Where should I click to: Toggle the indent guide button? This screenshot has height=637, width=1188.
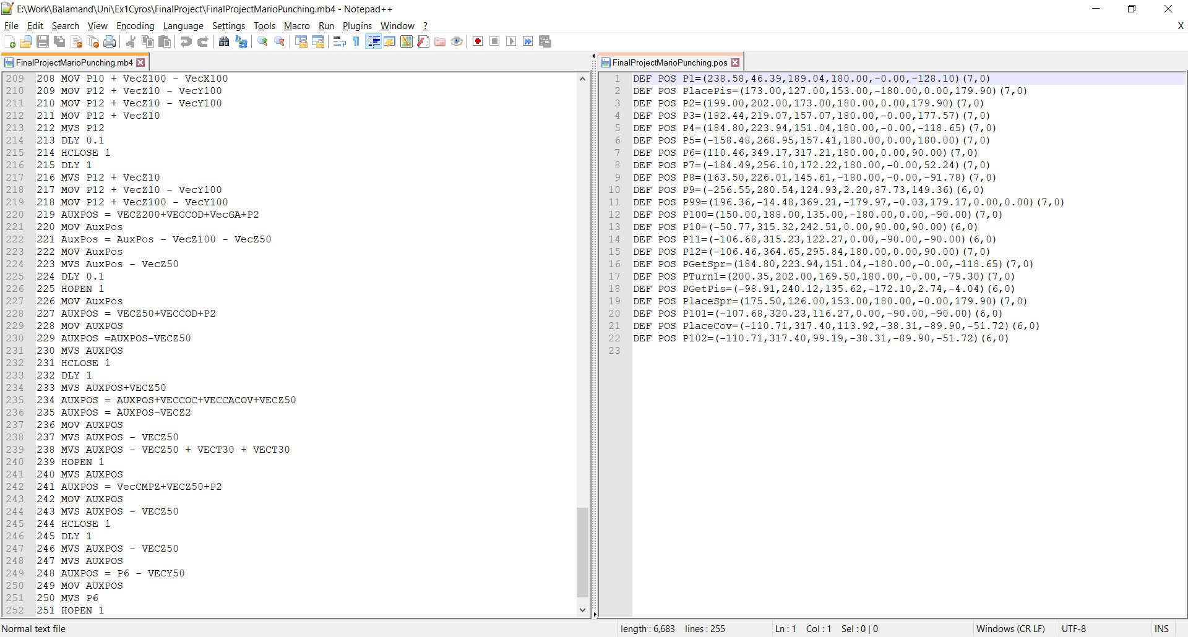373,41
